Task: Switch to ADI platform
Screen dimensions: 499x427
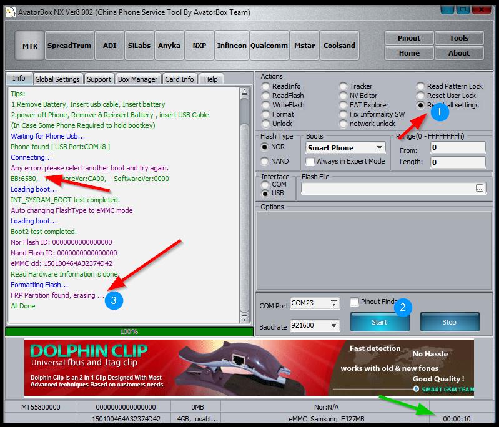Action: (x=109, y=46)
